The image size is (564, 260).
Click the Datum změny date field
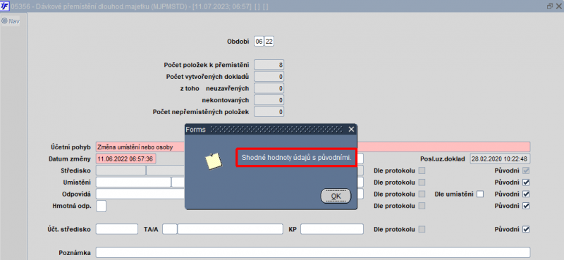(x=126, y=159)
